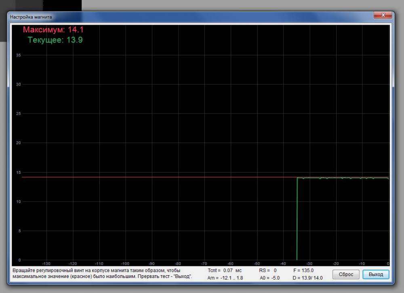Image resolution: width=404 pixels, height=293 pixels.
Task: Click the RS = 0 readout
Action: click(267, 270)
